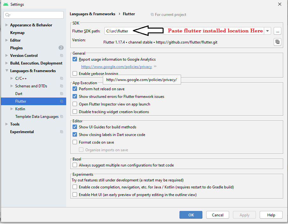This screenshot has height=224, width=288.
Task: Select Dart under Languages & Frameworks
Action: coord(19,93)
